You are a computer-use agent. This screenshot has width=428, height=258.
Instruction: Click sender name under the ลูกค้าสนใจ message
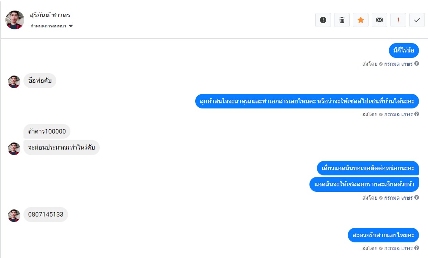click(398, 114)
